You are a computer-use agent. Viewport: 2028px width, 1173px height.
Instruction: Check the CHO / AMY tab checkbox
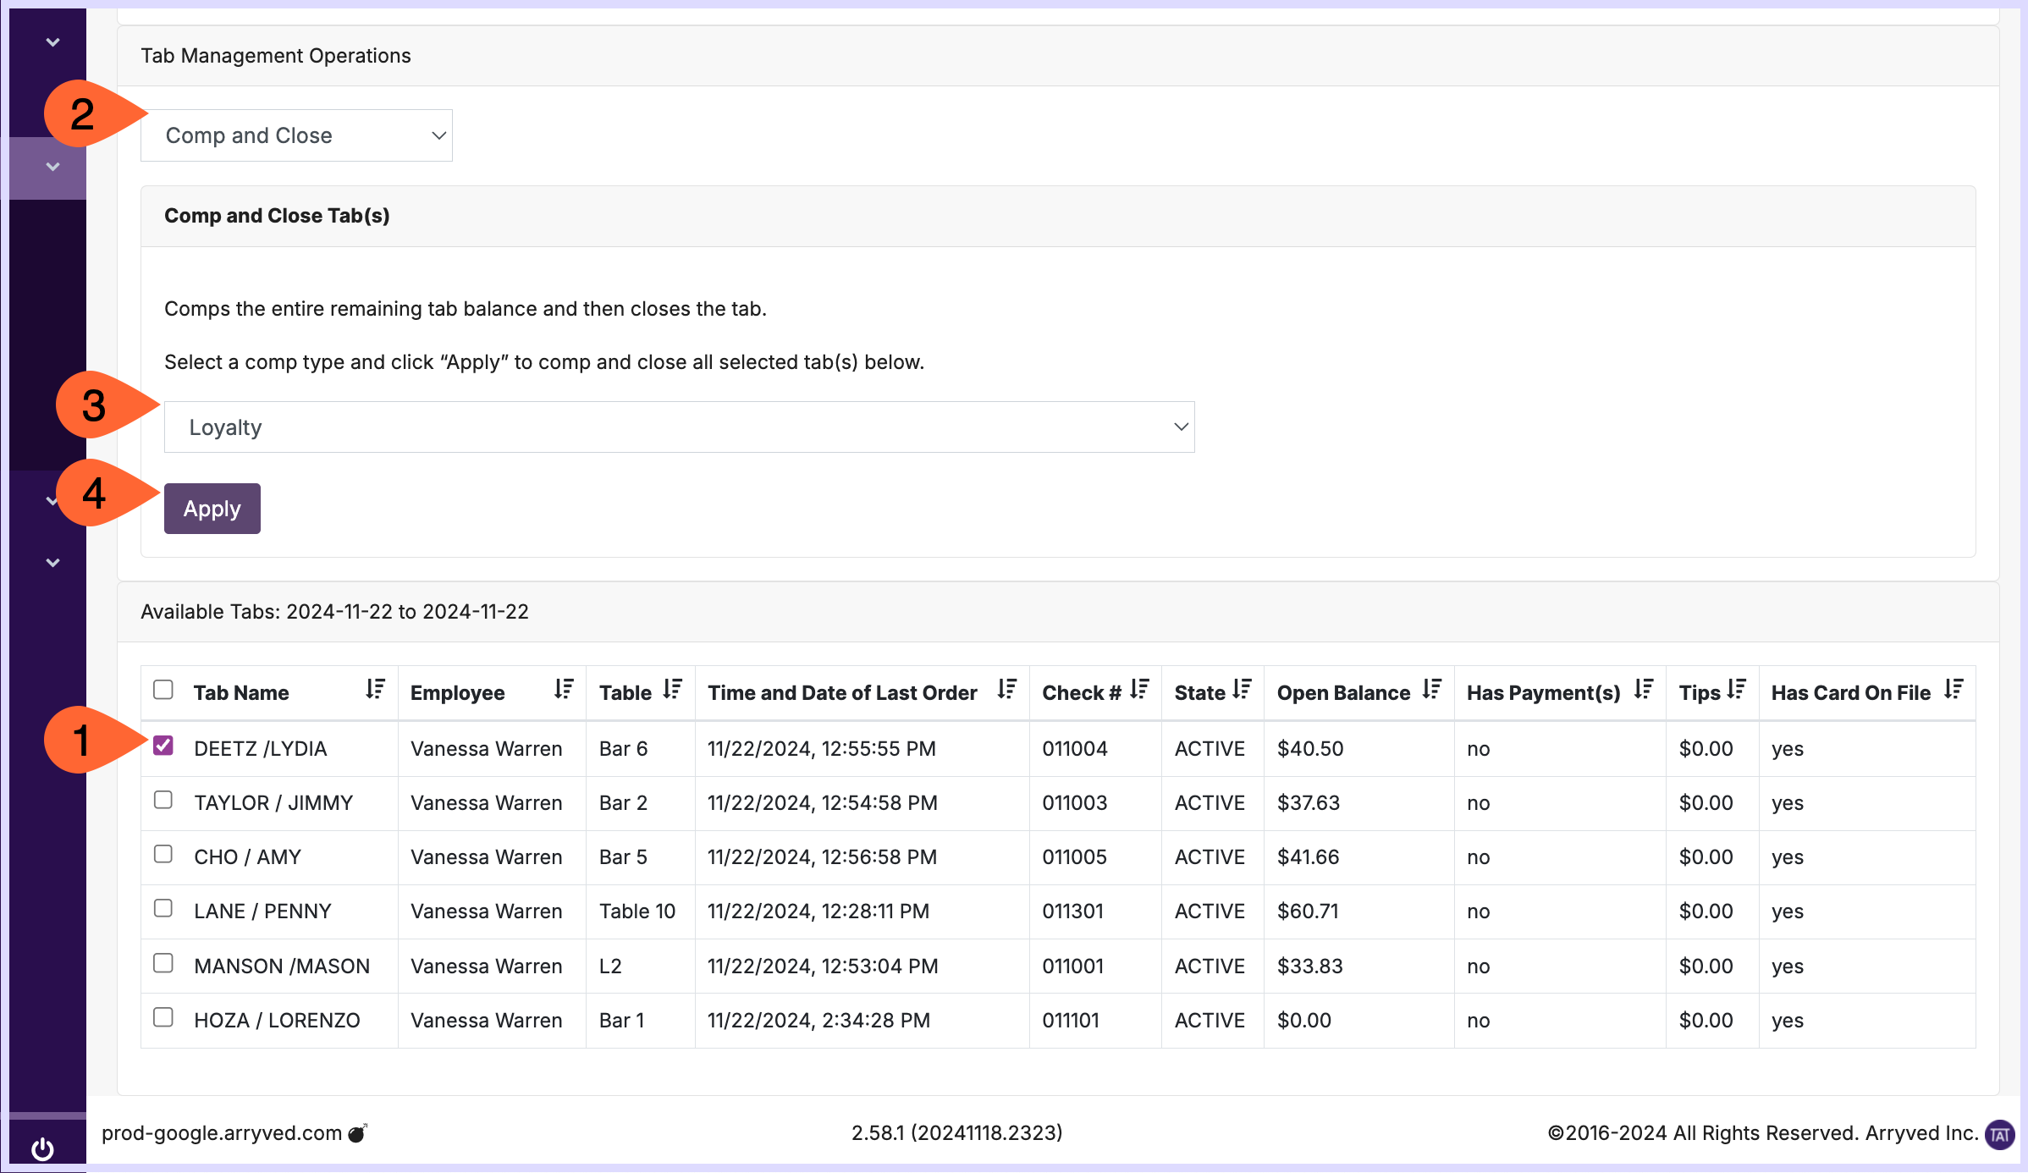tap(163, 854)
